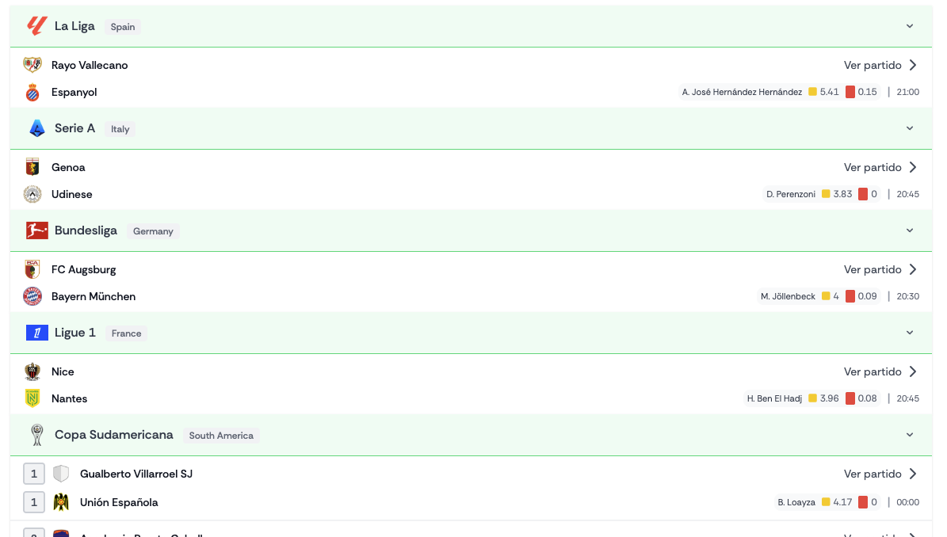Click score box beside Unión Española
947x537 pixels.
34,502
